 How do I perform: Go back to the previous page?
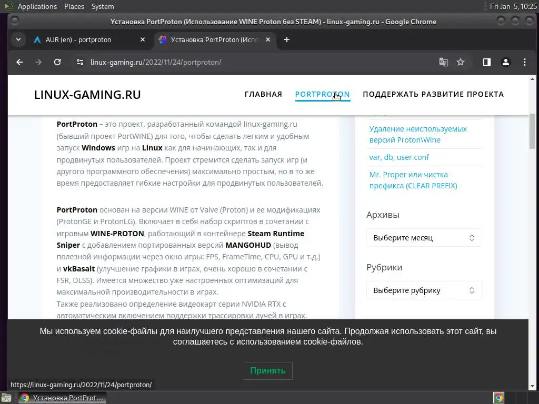click(x=19, y=62)
